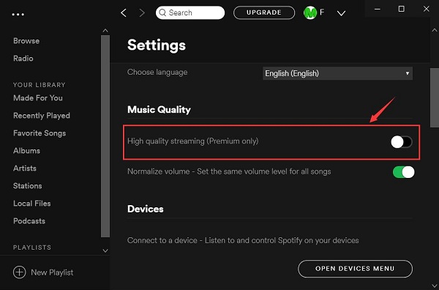Click the green M profile avatar
The height and width of the screenshot is (290, 439).
coord(310,12)
